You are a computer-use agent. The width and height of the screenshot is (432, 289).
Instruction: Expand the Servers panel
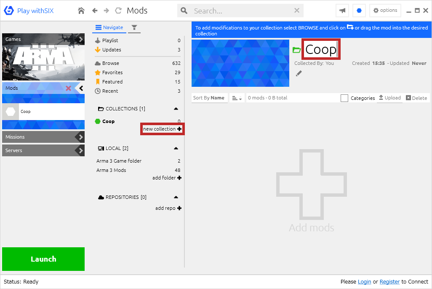(43, 150)
